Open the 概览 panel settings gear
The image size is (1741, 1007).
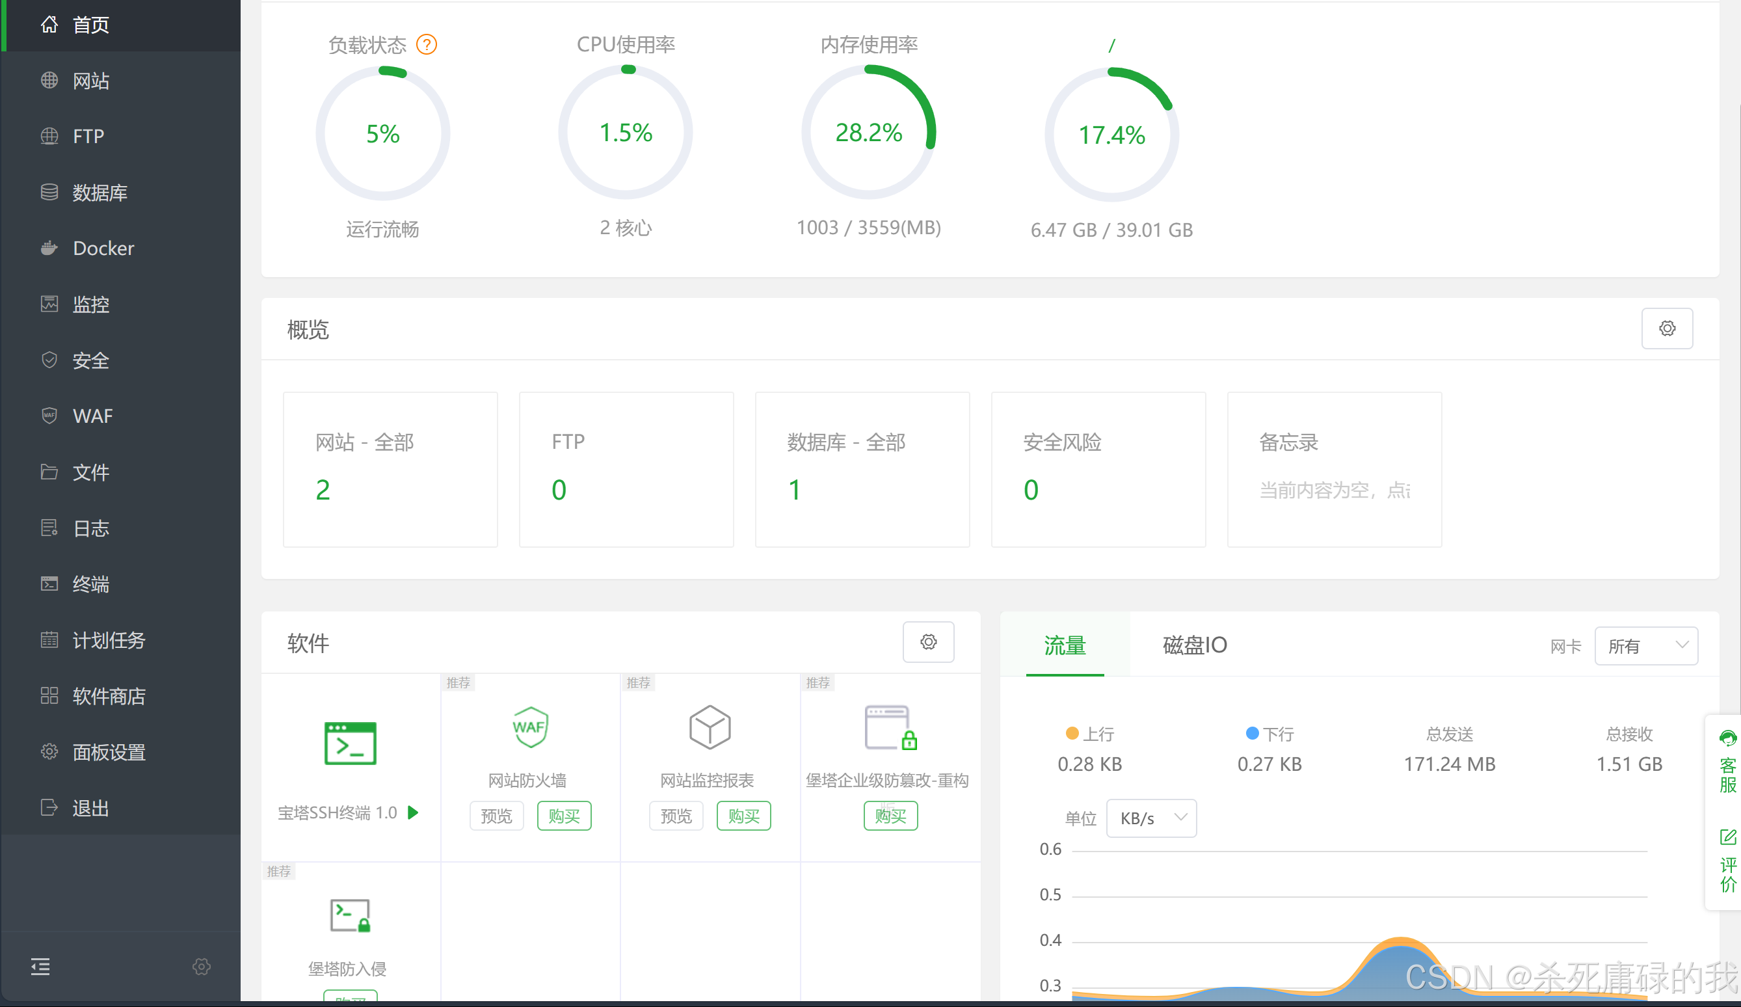pyautogui.click(x=1667, y=329)
